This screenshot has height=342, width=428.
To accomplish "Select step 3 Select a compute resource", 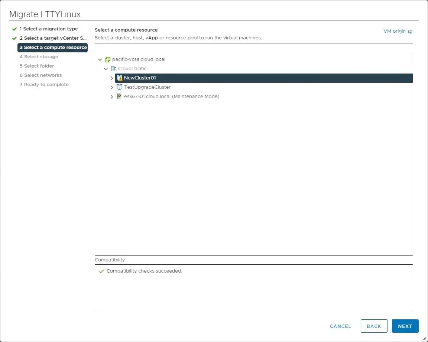I will 53,48.
